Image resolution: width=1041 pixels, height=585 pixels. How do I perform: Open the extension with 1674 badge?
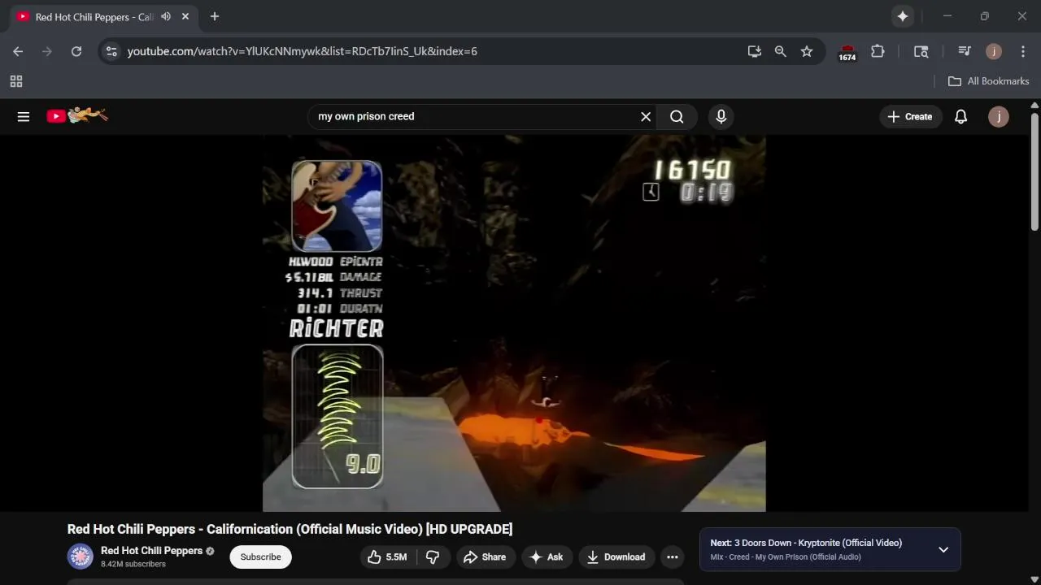(847, 52)
